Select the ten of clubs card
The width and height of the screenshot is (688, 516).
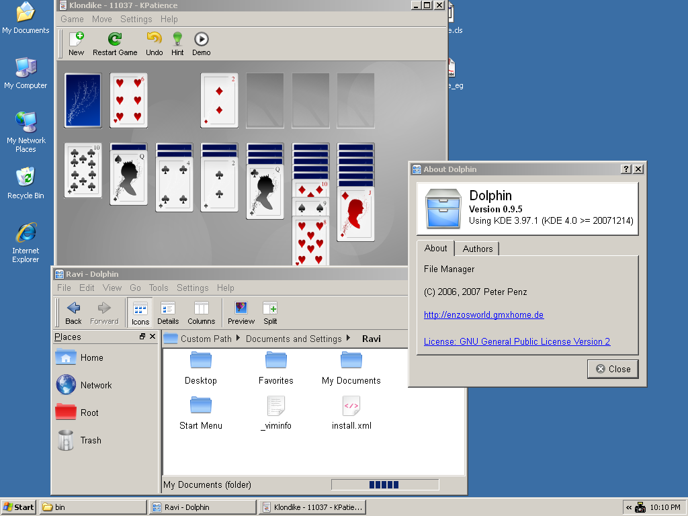[x=83, y=170]
